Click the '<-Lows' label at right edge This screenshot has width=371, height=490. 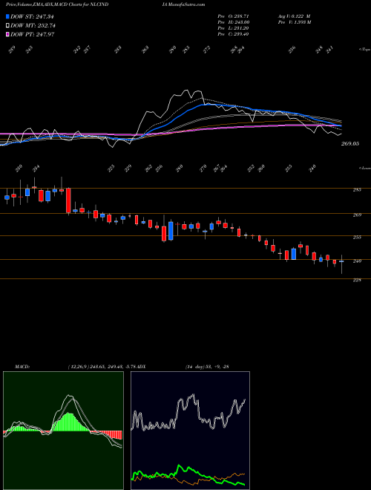point(364,168)
